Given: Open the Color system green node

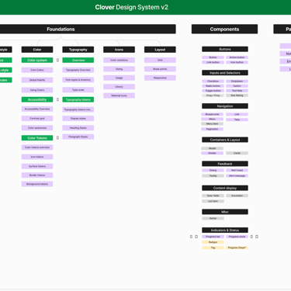Looking at the screenshot, I should coord(37,60).
